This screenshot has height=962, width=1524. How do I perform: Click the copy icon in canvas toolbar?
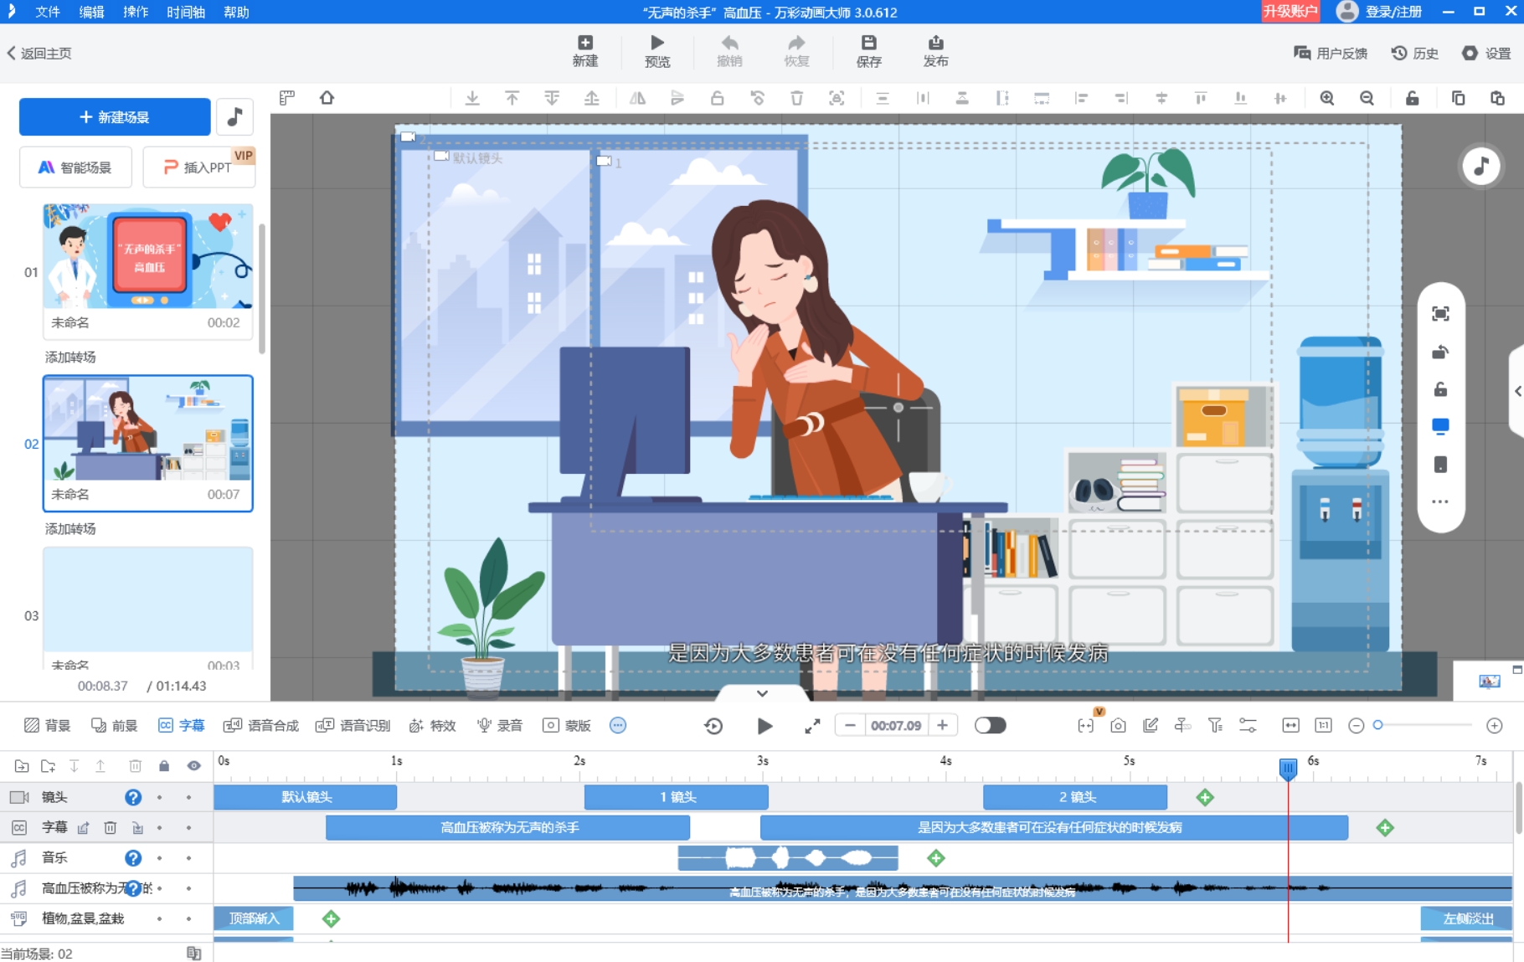[x=1458, y=98]
